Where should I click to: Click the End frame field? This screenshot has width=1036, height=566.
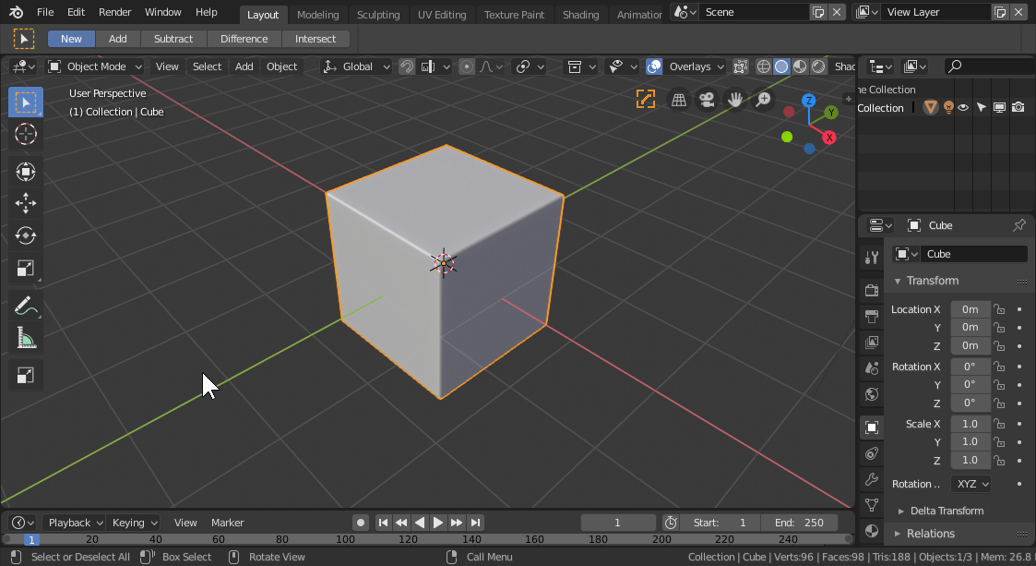[x=801, y=523]
